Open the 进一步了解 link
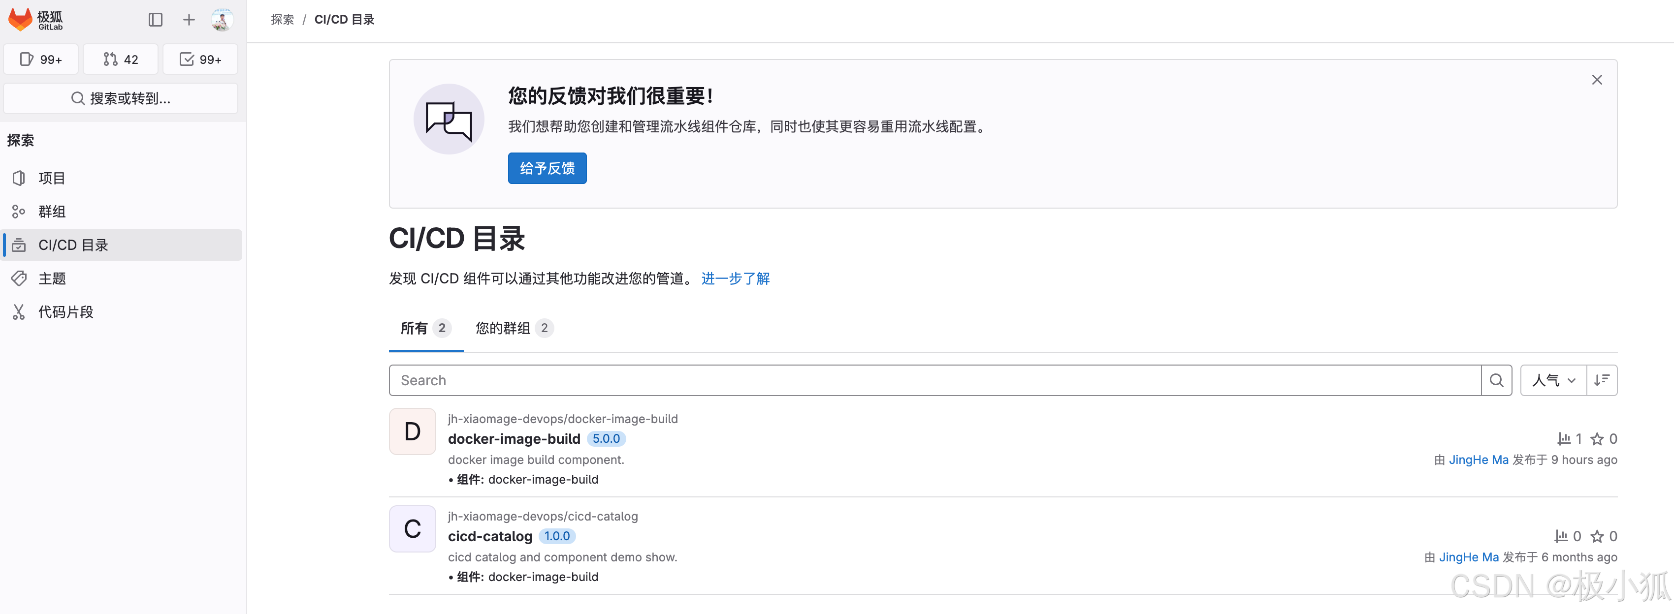The image size is (1674, 614). (x=736, y=278)
